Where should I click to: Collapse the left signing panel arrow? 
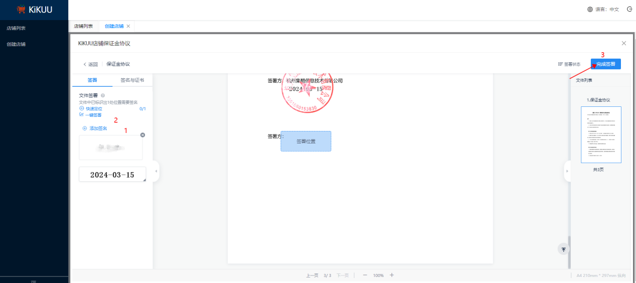(156, 171)
